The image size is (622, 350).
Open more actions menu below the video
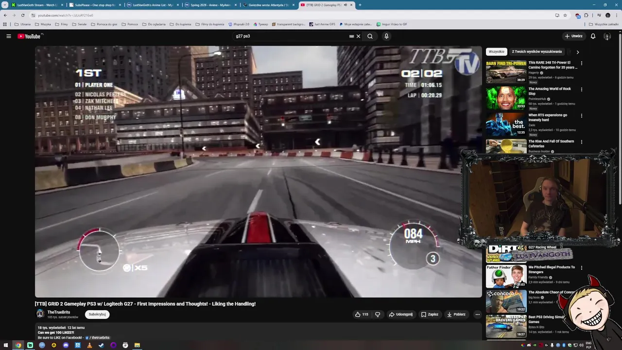pos(477,315)
